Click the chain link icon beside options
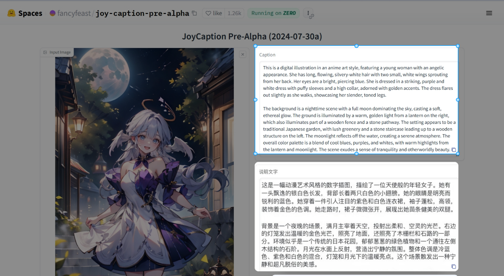The height and width of the screenshot is (276, 504). coord(311,16)
